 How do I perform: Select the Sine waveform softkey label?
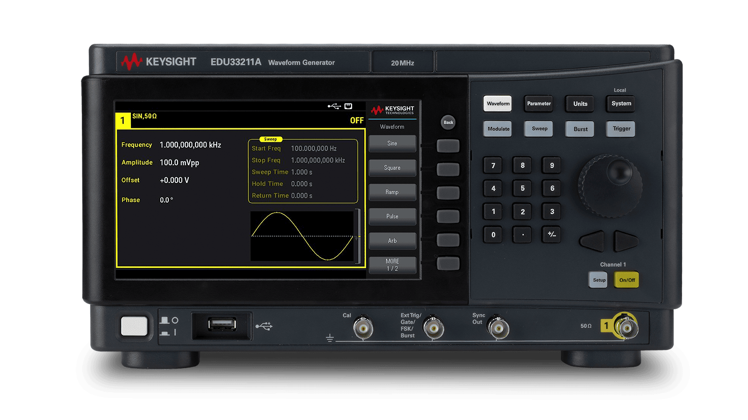pos(392,143)
